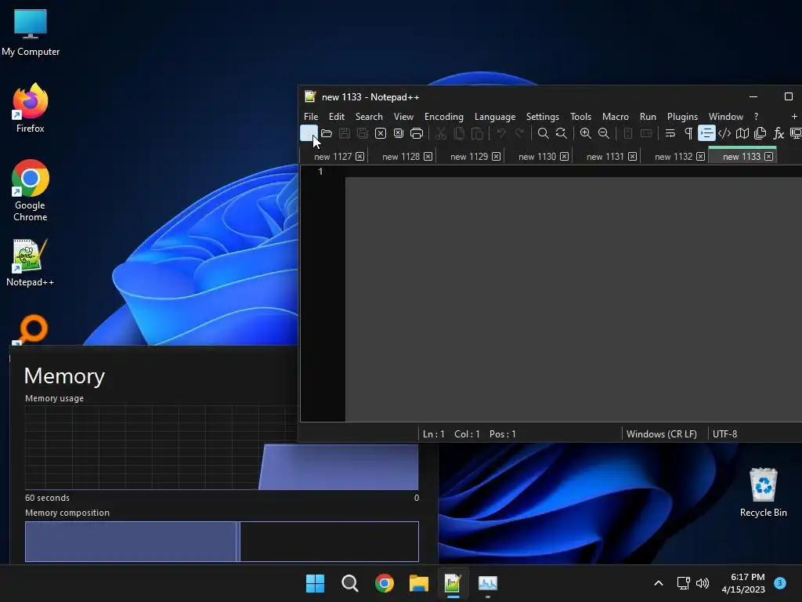The height and width of the screenshot is (602, 802).
Task: Click the Open file folder icon
Action: pos(327,133)
